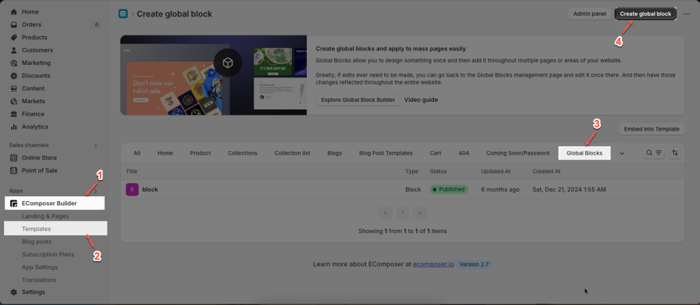Click the Online Store icon
The image size is (700, 305).
tap(14, 158)
